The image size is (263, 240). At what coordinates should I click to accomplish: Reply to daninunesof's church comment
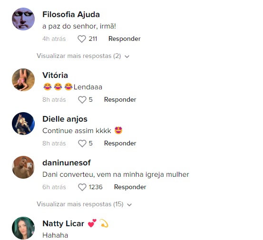point(130,187)
